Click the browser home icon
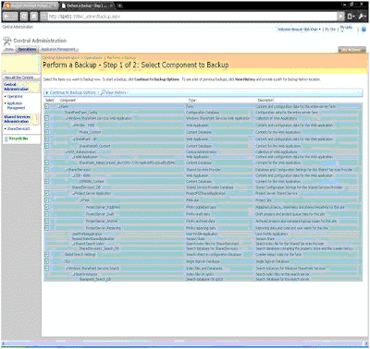 point(34,16)
